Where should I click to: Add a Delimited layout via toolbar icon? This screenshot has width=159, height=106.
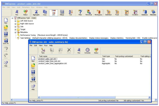108,13
